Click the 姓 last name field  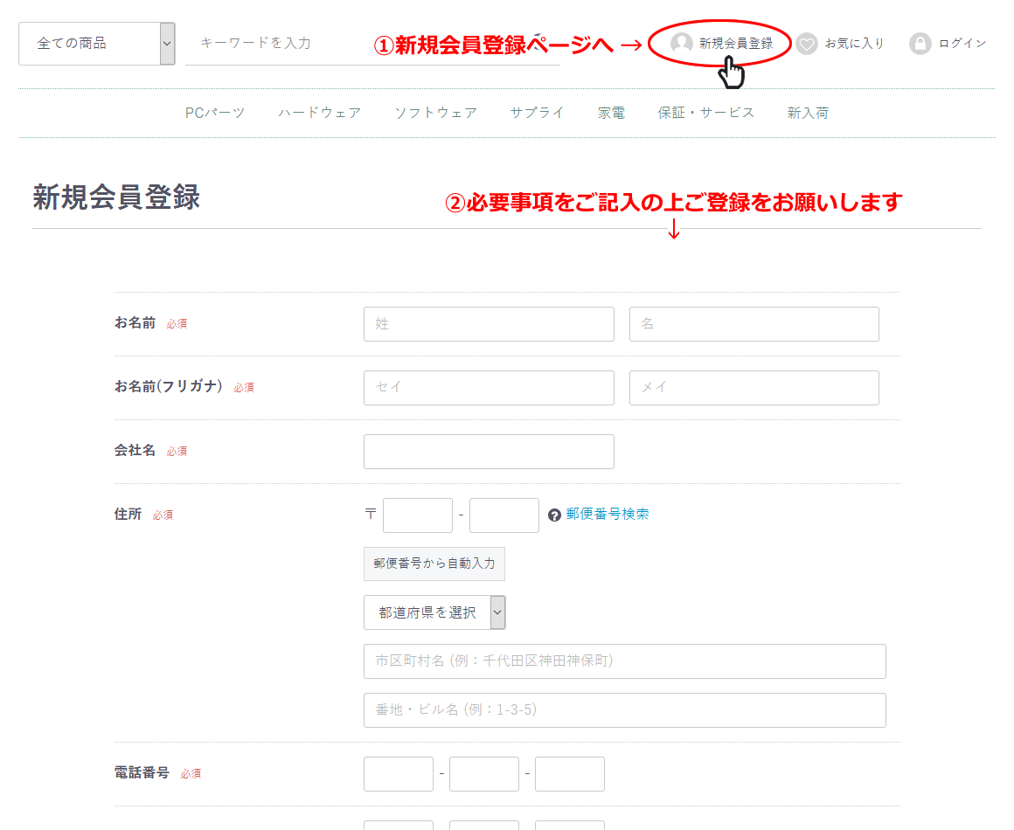tap(489, 323)
